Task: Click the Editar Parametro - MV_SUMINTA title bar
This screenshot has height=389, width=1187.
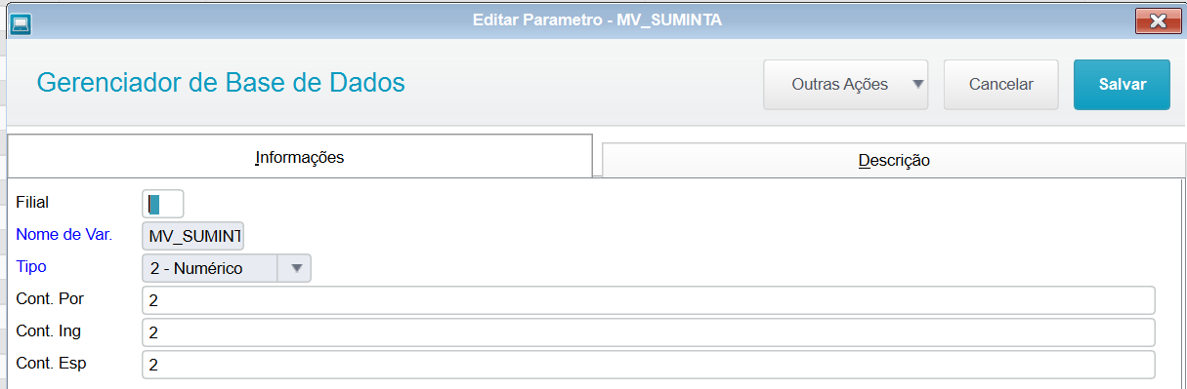Action: [x=597, y=19]
